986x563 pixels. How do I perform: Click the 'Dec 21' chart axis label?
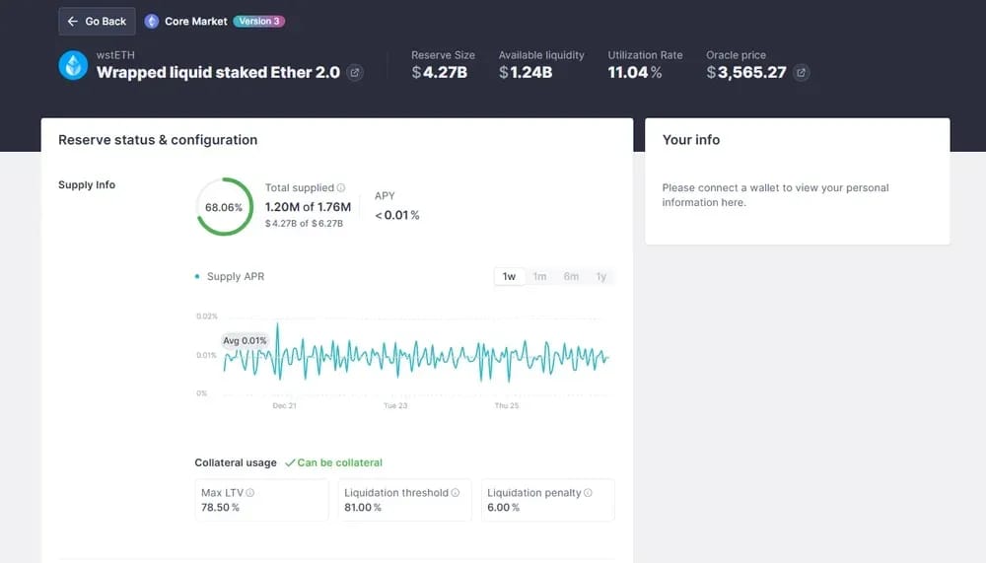284,406
